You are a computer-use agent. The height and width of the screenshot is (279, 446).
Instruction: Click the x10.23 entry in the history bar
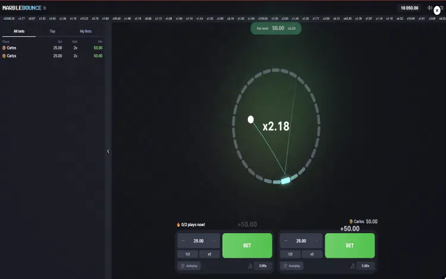[84, 18]
